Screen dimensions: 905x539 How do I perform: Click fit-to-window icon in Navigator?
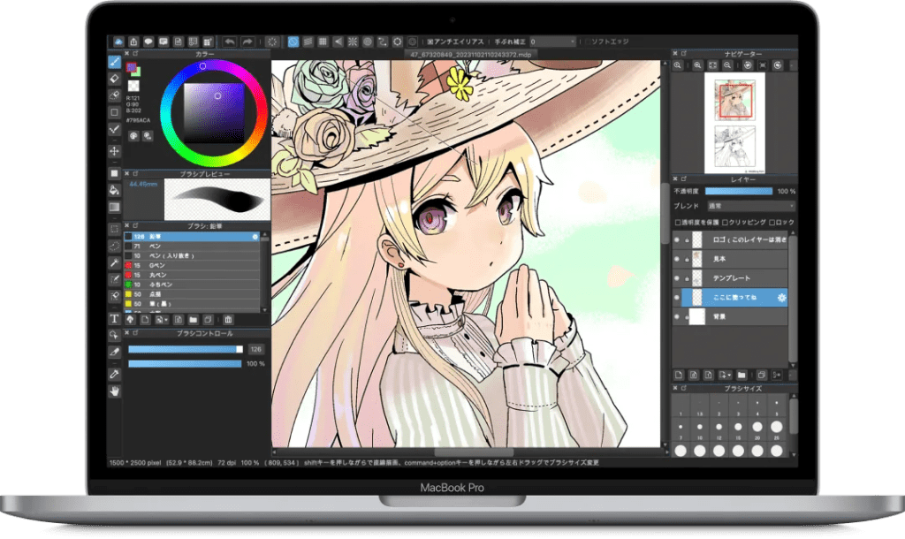(x=713, y=65)
